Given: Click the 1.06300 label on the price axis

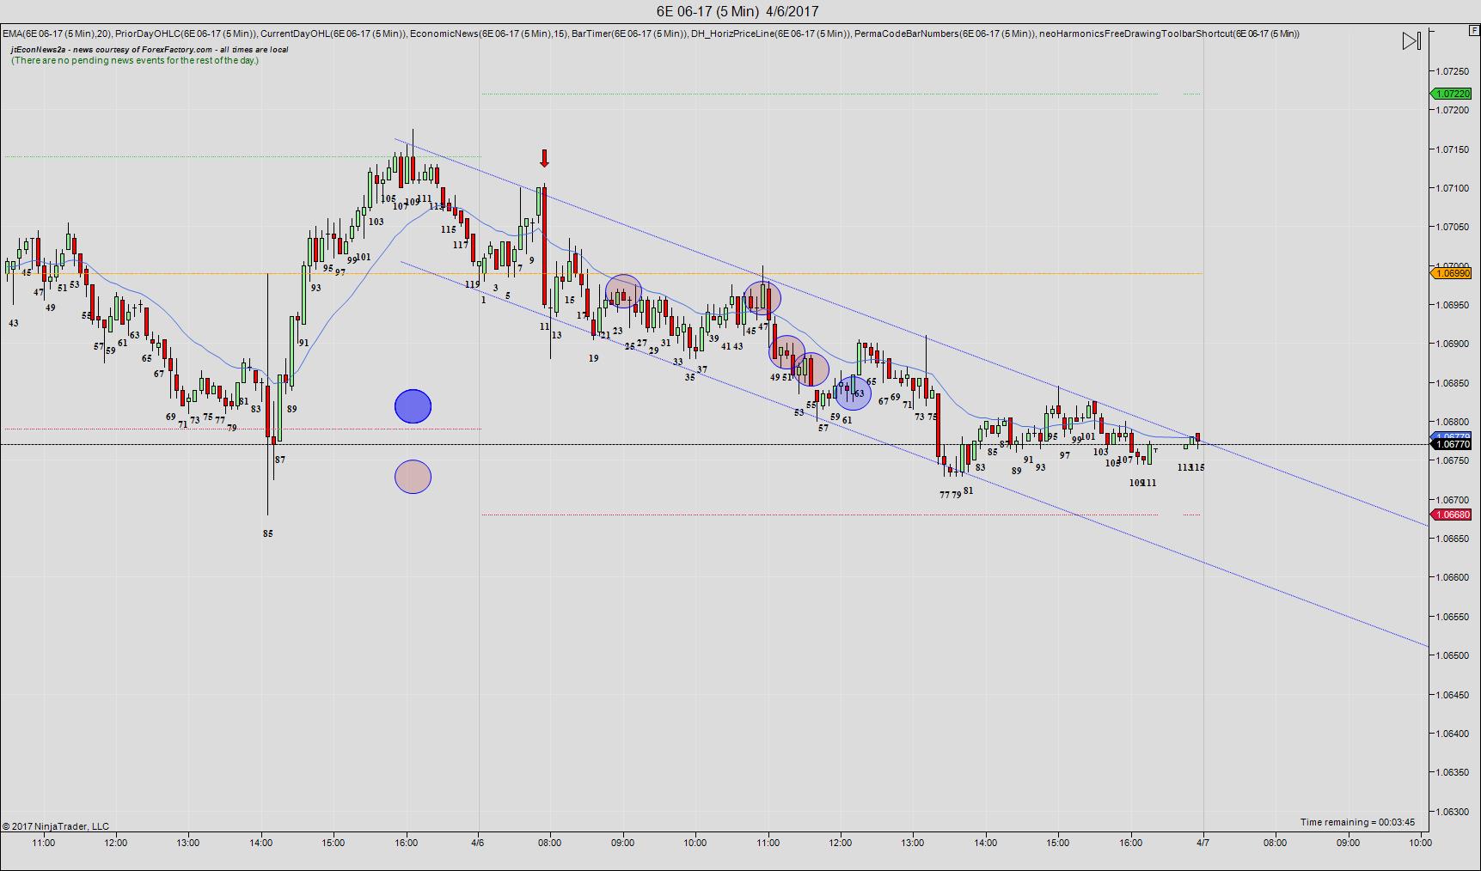Looking at the screenshot, I should pyautogui.click(x=1452, y=811).
